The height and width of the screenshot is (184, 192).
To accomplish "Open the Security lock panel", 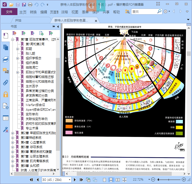I will coord(6,94).
